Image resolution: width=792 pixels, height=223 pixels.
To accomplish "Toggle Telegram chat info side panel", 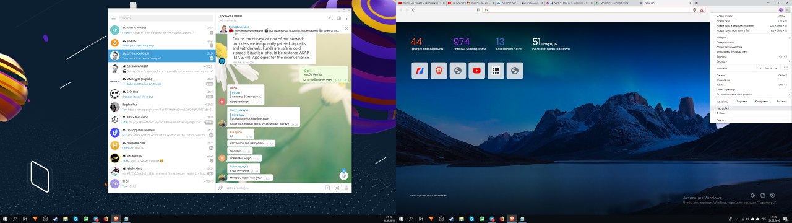I will (339, 18).
